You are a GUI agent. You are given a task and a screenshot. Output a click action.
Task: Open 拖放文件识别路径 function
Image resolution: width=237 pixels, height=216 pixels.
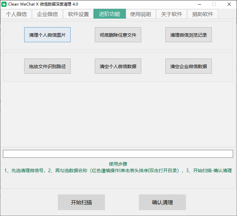click(x=47, y=66)
